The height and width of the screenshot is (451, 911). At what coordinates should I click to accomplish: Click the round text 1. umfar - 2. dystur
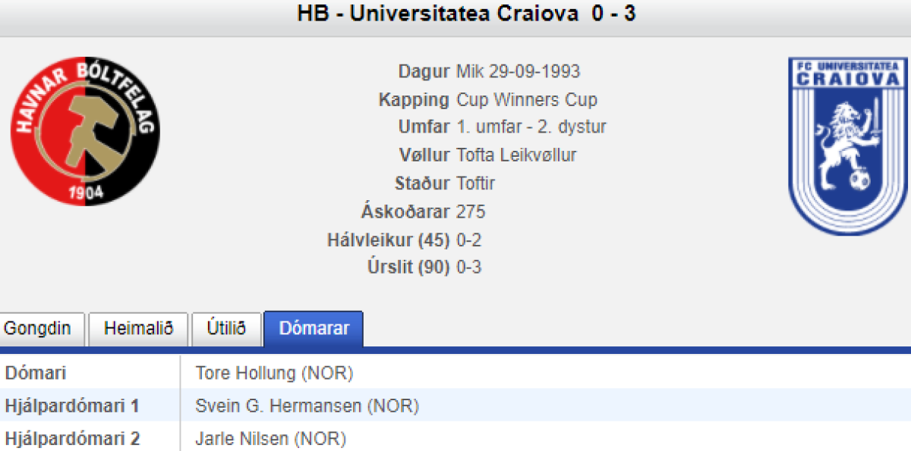pos(531,127)
